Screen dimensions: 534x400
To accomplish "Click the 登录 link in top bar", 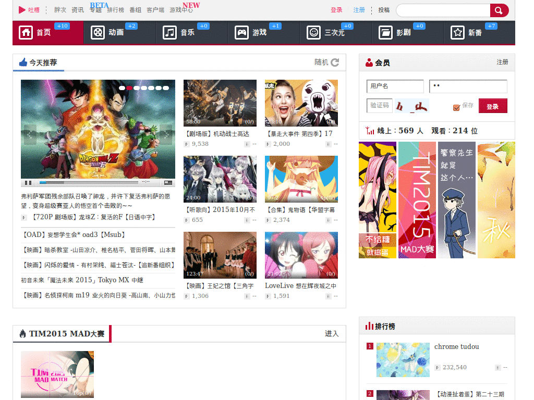I will pyautogui.click(x=336, y=10).
